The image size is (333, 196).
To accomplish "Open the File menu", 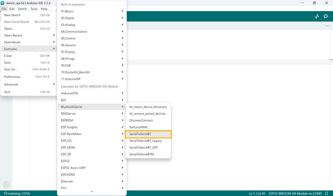I will 4,9.
